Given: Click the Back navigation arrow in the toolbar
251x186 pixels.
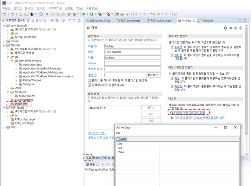Looking at the screenshot, I should [x=158, y=14].
